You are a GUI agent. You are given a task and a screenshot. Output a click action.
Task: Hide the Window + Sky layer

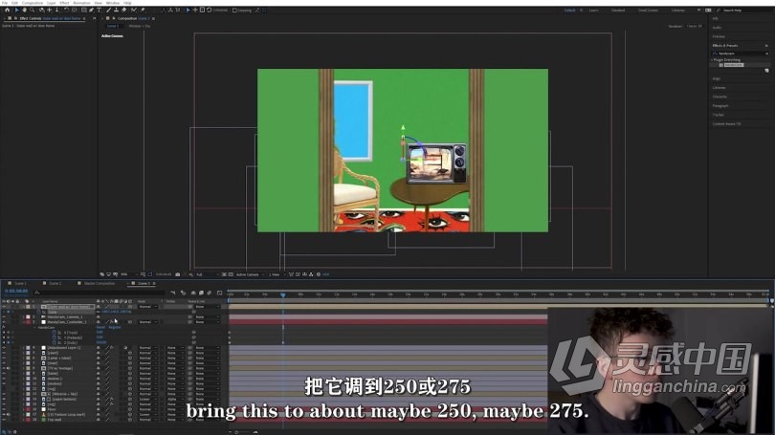(x=4, y=394)
